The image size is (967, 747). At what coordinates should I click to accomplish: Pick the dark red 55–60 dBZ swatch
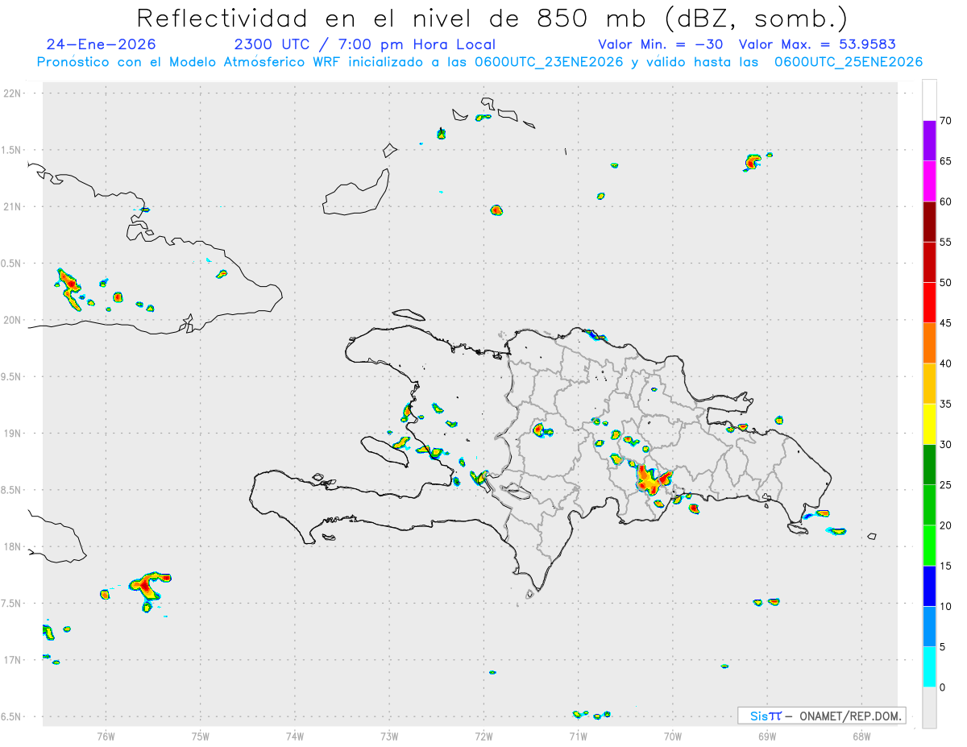pyautogui.click(x=929, y=222)
